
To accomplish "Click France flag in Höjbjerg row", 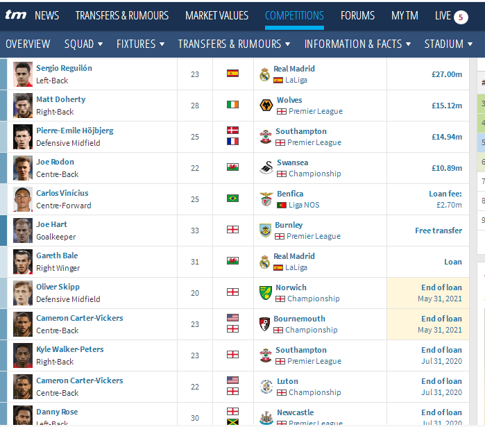I will point(232,142).
